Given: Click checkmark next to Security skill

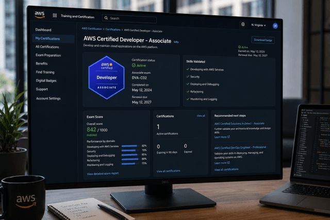Looking at the screenshot, I should pos(188,77).
